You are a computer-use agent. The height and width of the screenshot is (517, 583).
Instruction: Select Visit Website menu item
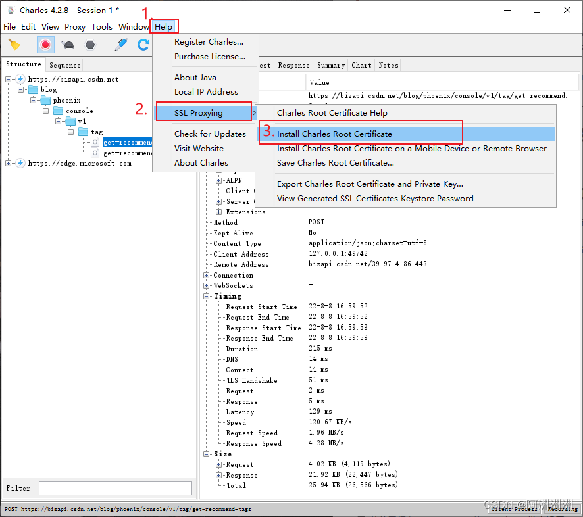click(x=199, y=149)
